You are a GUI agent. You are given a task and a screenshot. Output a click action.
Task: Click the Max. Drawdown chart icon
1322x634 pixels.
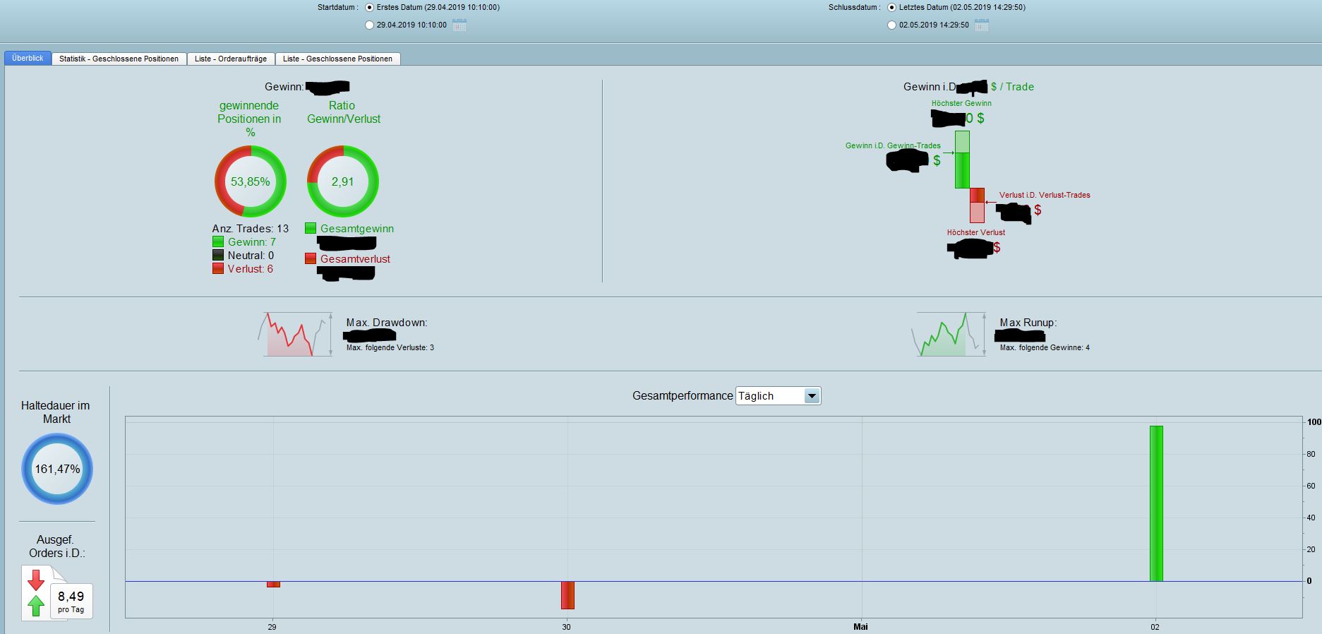[295, 334]
